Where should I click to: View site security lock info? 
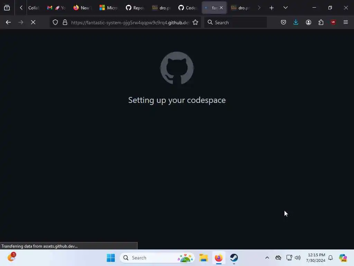pos(65,23)
